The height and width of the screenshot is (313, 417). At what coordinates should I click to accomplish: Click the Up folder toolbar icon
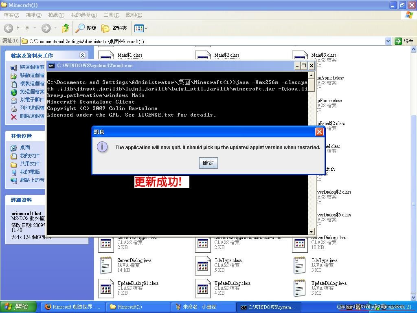click(x=65, y=28)
